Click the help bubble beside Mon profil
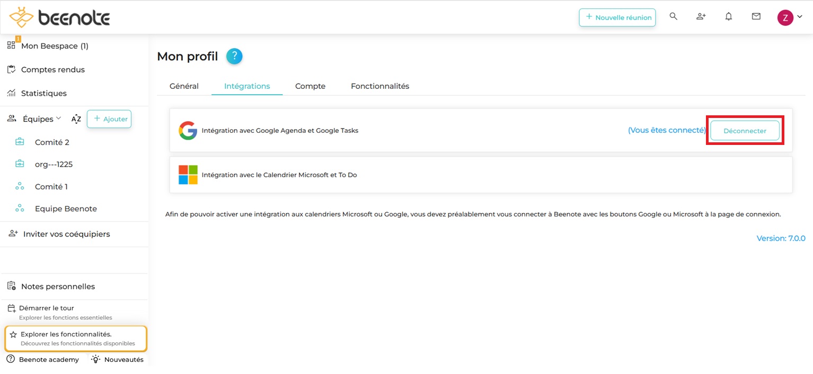 (234, 56)
